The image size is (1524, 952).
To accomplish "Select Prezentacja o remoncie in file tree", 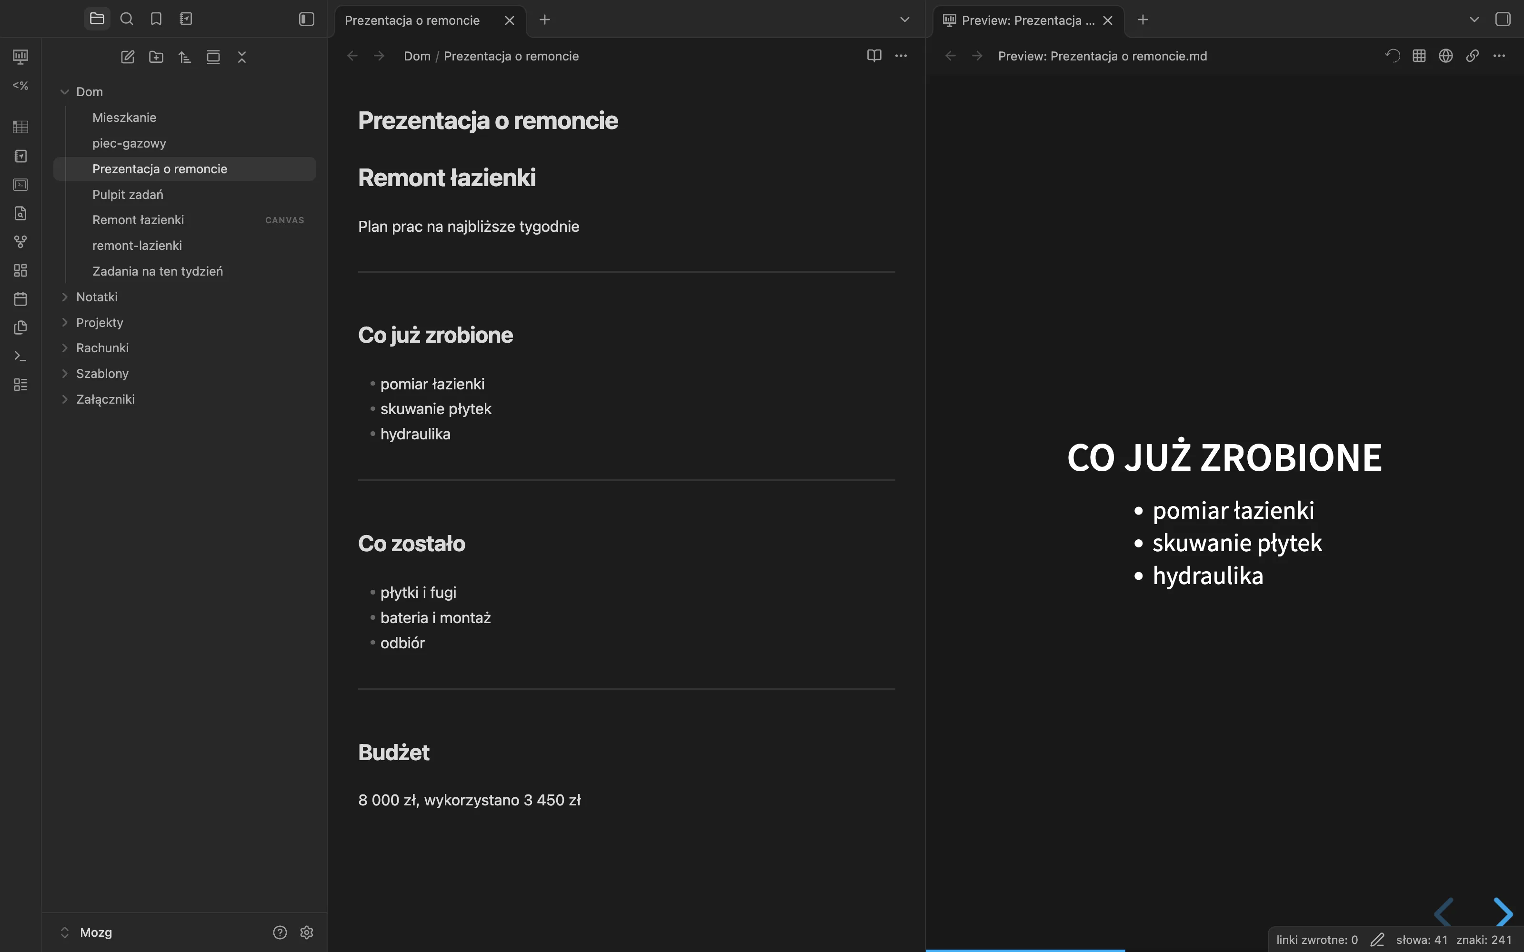I will pyautogui.click(x=184, y=169).
